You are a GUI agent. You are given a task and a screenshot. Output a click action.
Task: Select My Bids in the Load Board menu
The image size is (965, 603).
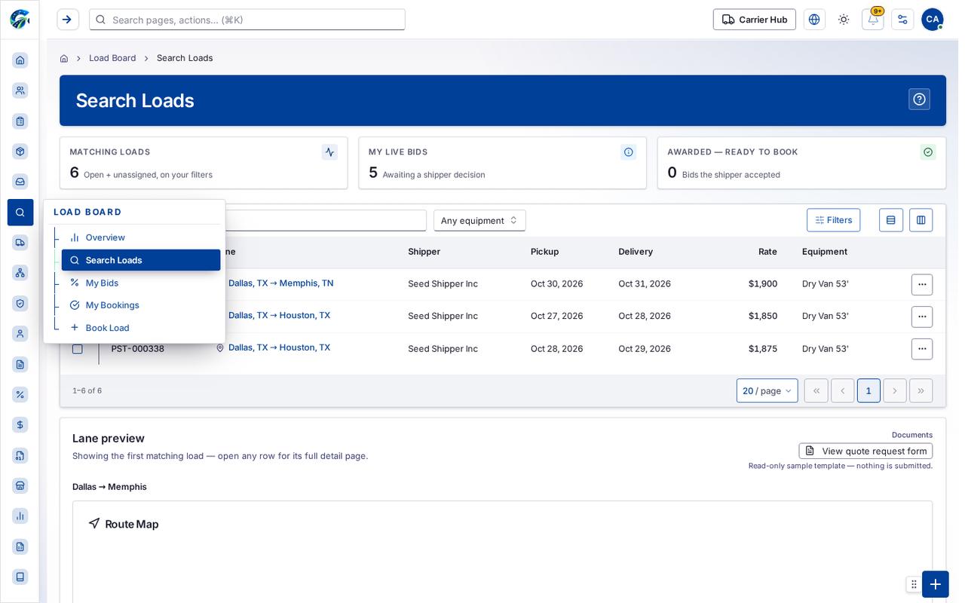point(141,283)
